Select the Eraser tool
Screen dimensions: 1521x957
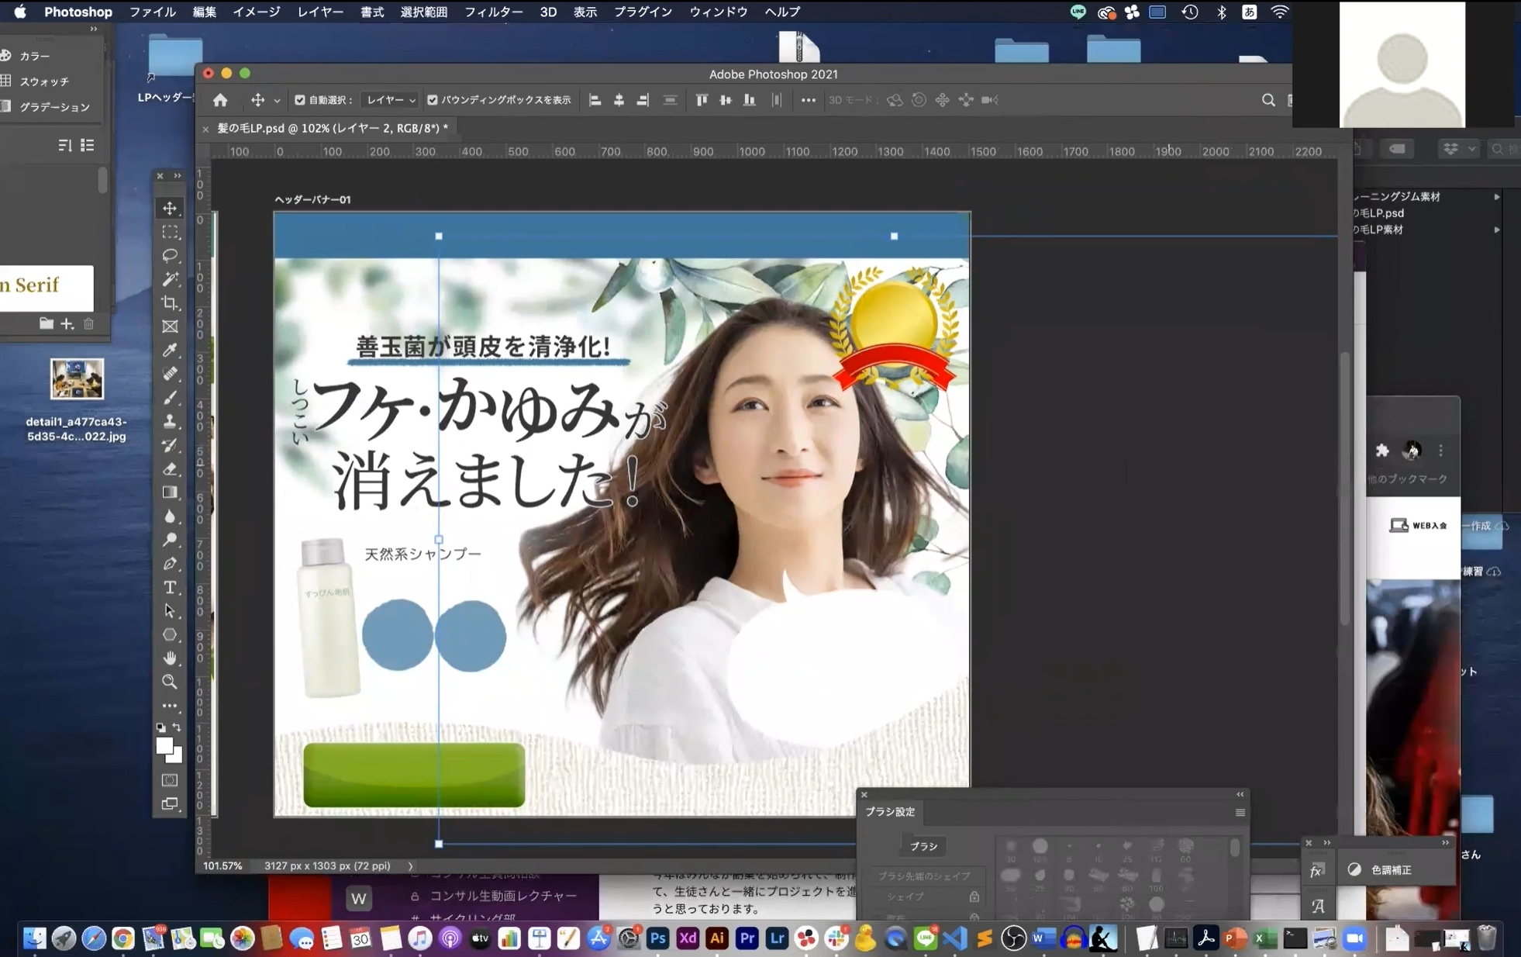[x=170, y=468]
